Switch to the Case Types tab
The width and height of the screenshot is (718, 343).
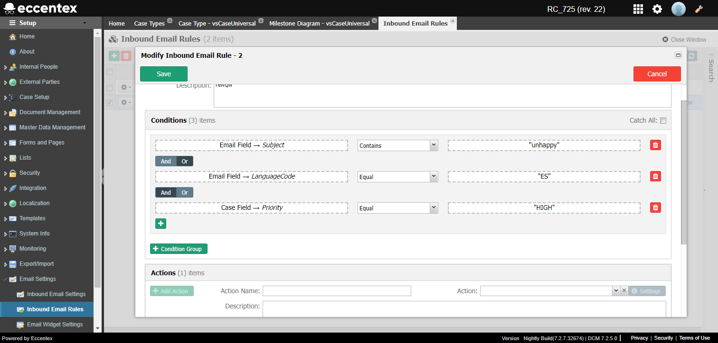click(149, 23)
